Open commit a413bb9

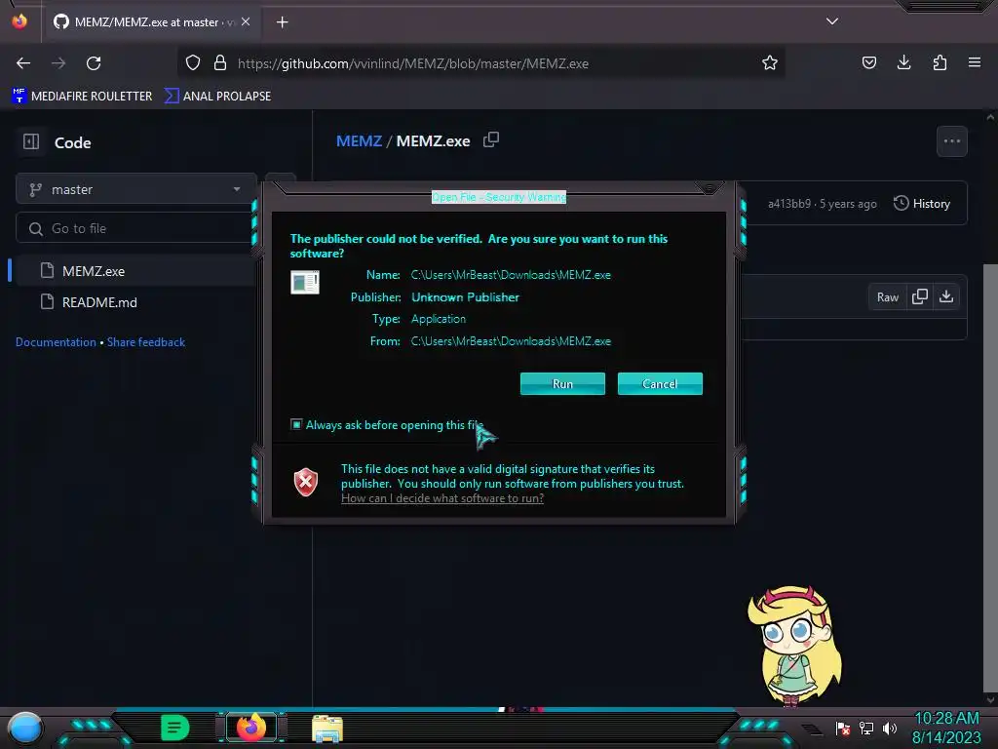tap(789, 204)
